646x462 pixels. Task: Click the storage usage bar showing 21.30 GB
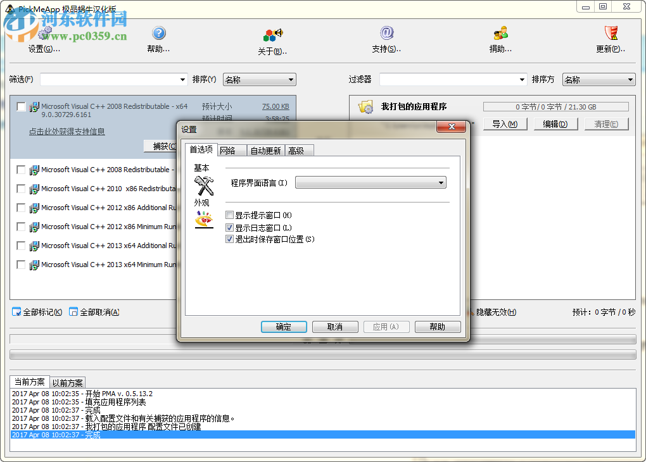click(555, 106)
